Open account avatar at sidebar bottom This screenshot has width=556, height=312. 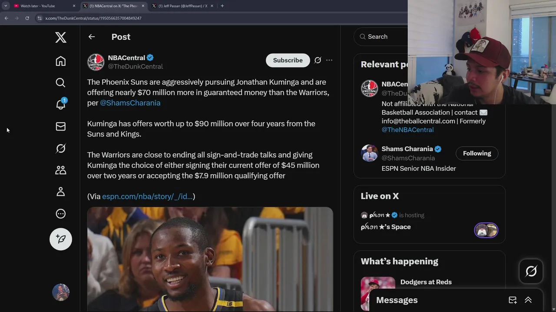coord(61,292)
